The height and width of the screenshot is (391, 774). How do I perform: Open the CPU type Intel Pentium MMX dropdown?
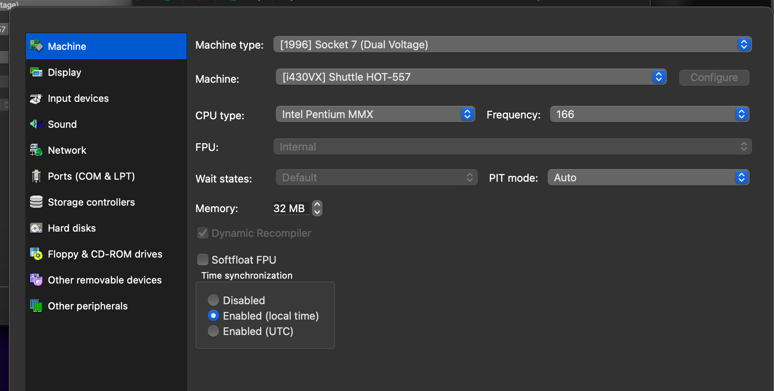pos(375,114)
